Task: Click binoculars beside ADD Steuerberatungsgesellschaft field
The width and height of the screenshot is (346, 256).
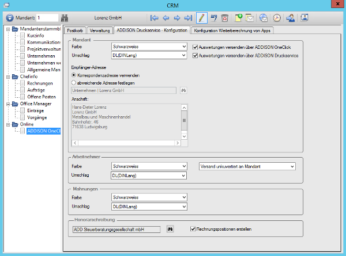Action: pos(170,229)
